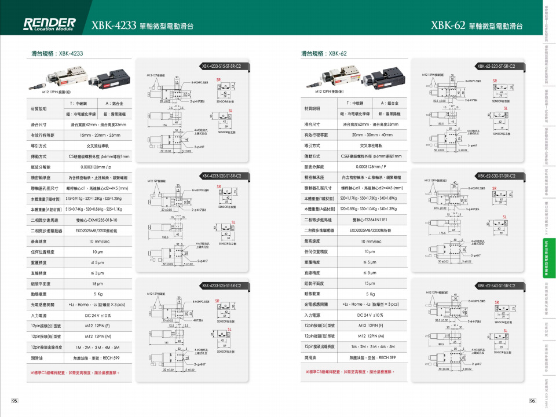
Task: Click the red SR sensor label in XBK-4233-S15 drawing
Action: [218, 79]
